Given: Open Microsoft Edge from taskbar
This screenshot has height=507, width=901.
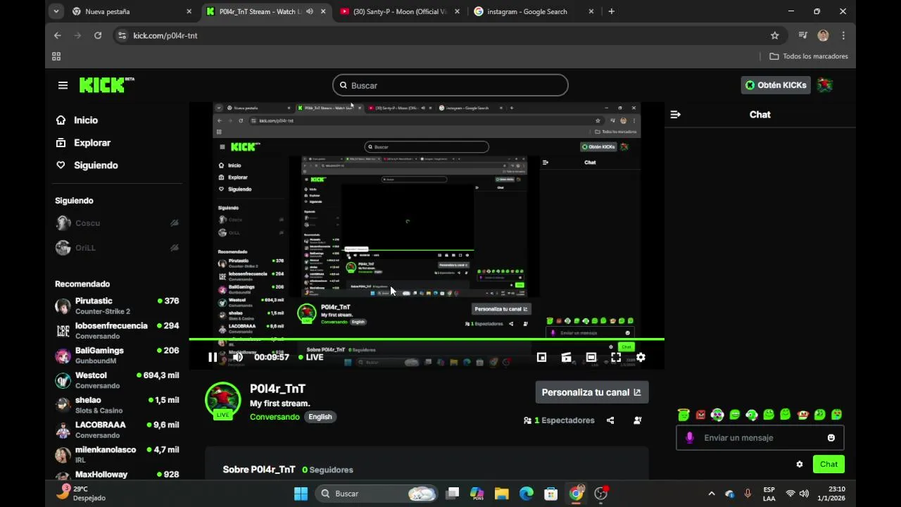Looking at the screenshot, I should 527,494.
